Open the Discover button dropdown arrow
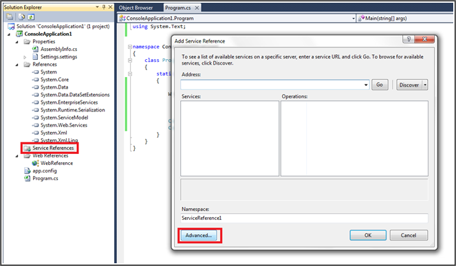This screenshot has width=456, height=266. [x=425, y=85]
